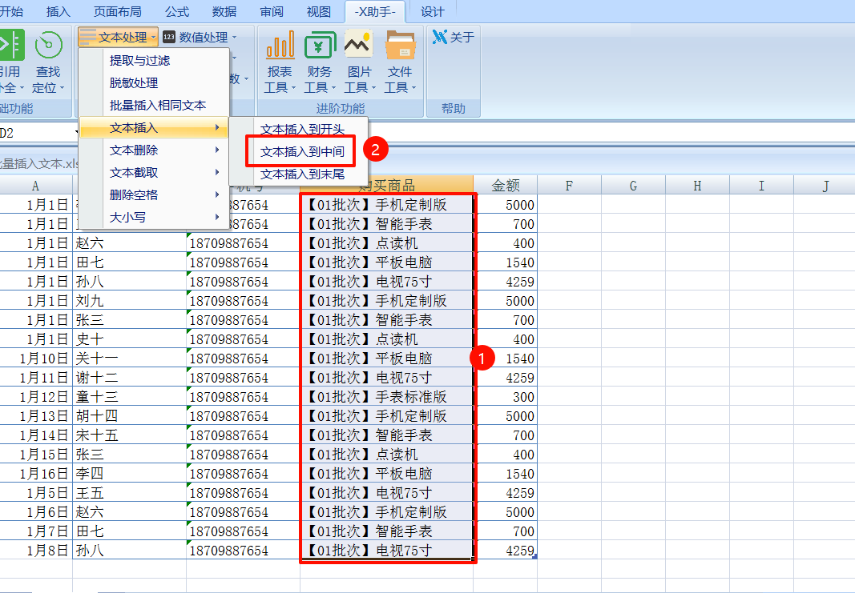Click the 数值处理 123 icon
The image size is (855, 593).
(169, 37)
